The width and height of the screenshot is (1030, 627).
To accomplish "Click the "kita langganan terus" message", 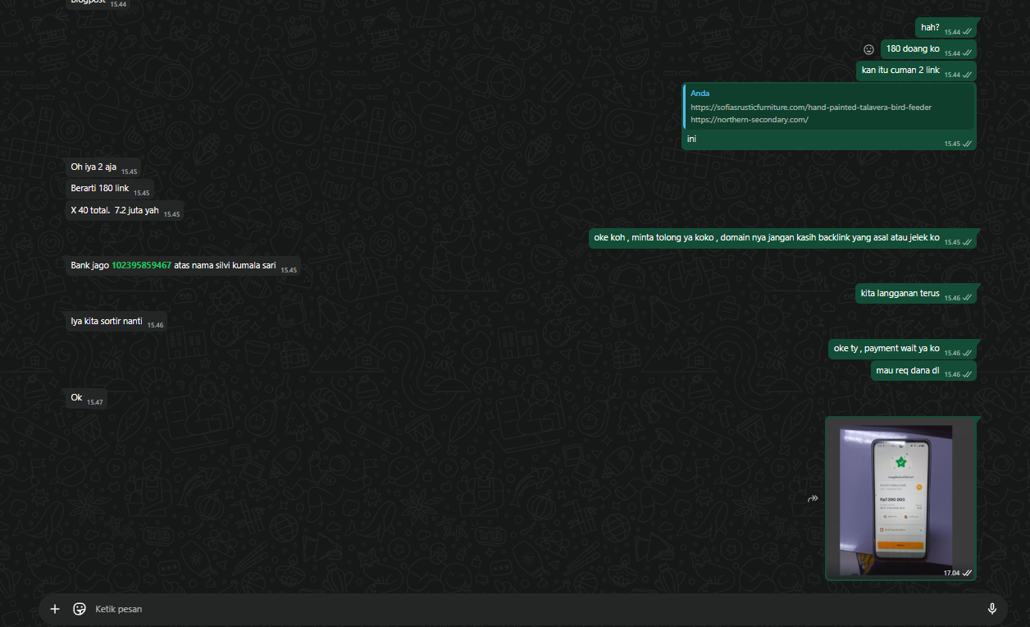I will point(900,294).
